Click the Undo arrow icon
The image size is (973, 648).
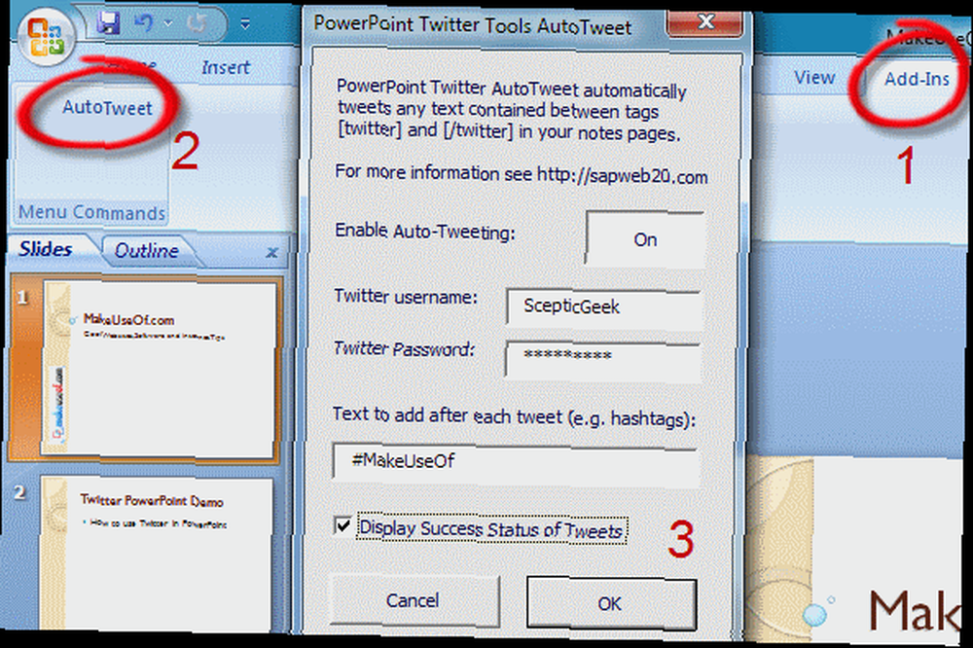(x=143, y=23)
